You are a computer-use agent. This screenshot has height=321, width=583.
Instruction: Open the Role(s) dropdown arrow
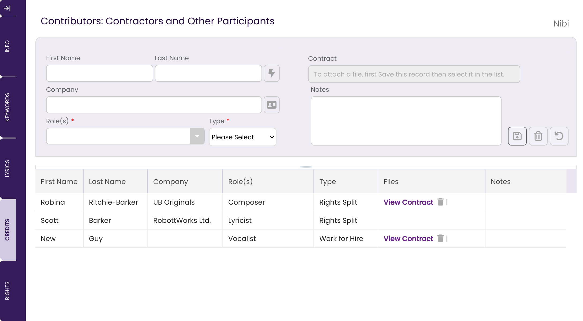(x=197, y=136)
